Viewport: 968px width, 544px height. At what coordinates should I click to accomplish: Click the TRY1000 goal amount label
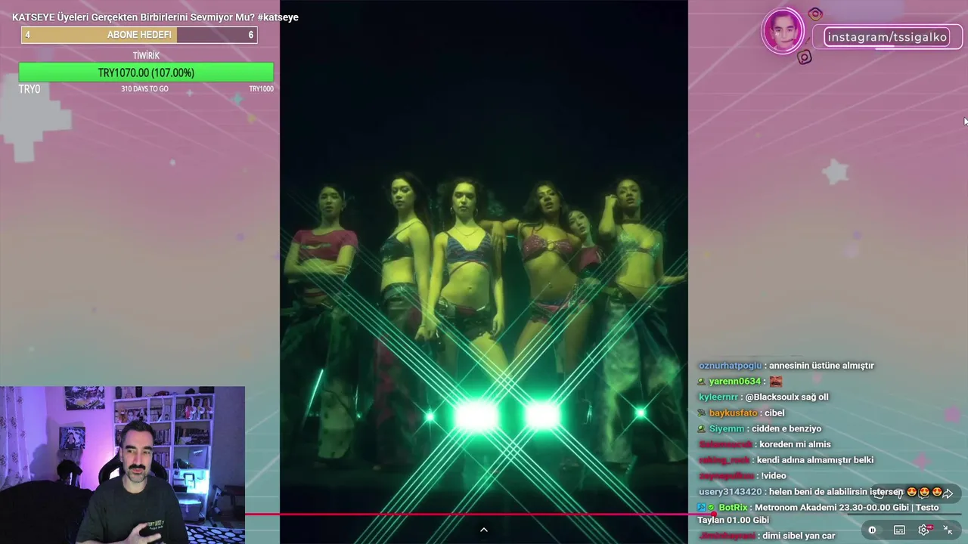[261, 89]
